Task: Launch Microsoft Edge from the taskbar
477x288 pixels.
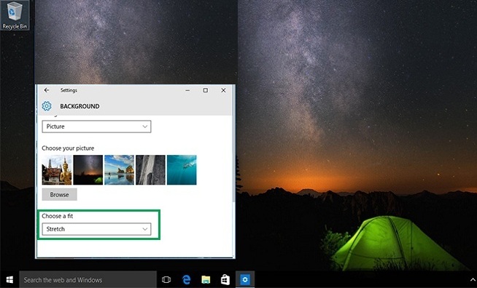Action: click(186, 279)
